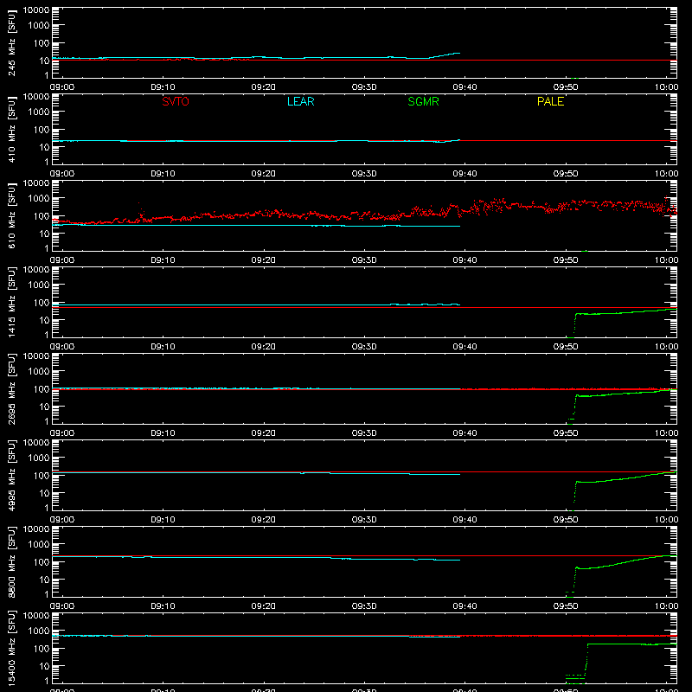This screenshot has height=692, width=692.
Task: Click 09:30 label under the 1415 MHz plot
Action: (364, 347)
